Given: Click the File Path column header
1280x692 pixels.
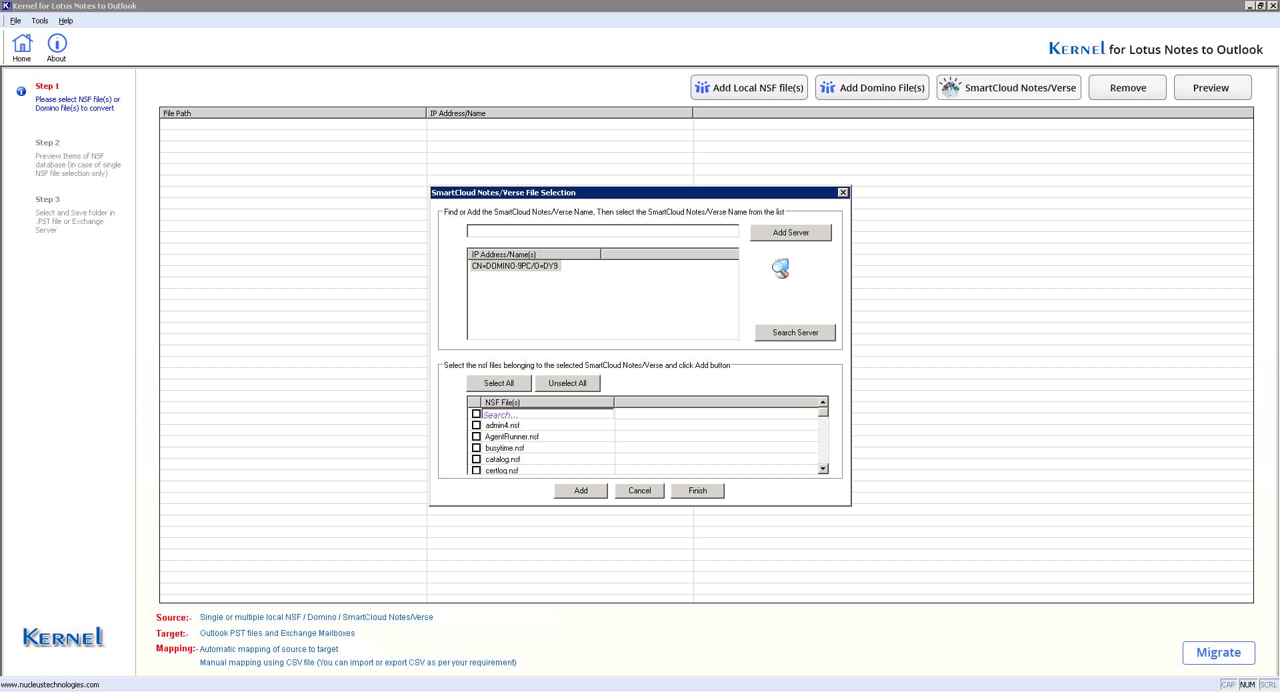Looking at the screenshot, I should click(293, 113).
